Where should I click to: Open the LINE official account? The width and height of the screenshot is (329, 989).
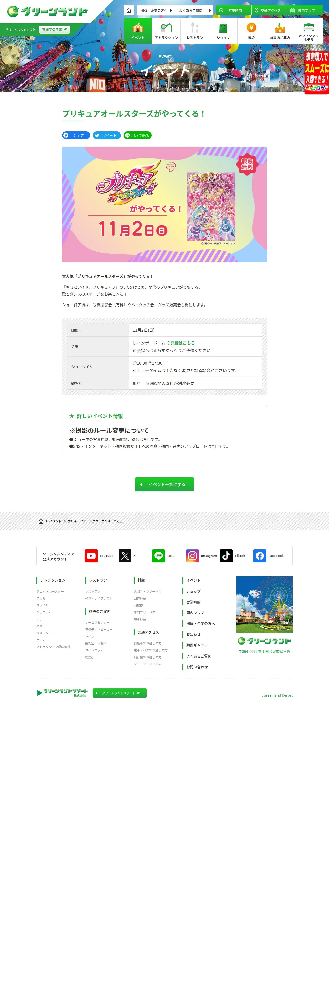point(163,556)
